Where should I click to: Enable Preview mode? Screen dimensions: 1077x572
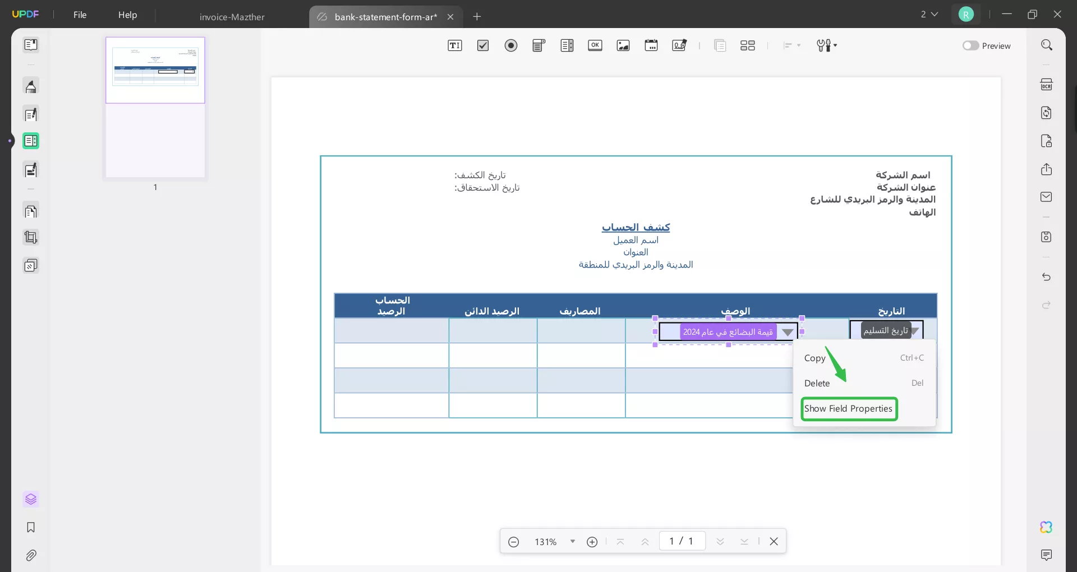(970, 45)
